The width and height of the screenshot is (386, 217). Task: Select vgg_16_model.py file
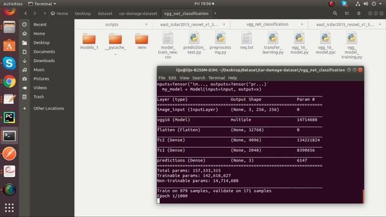coord(299,43)
